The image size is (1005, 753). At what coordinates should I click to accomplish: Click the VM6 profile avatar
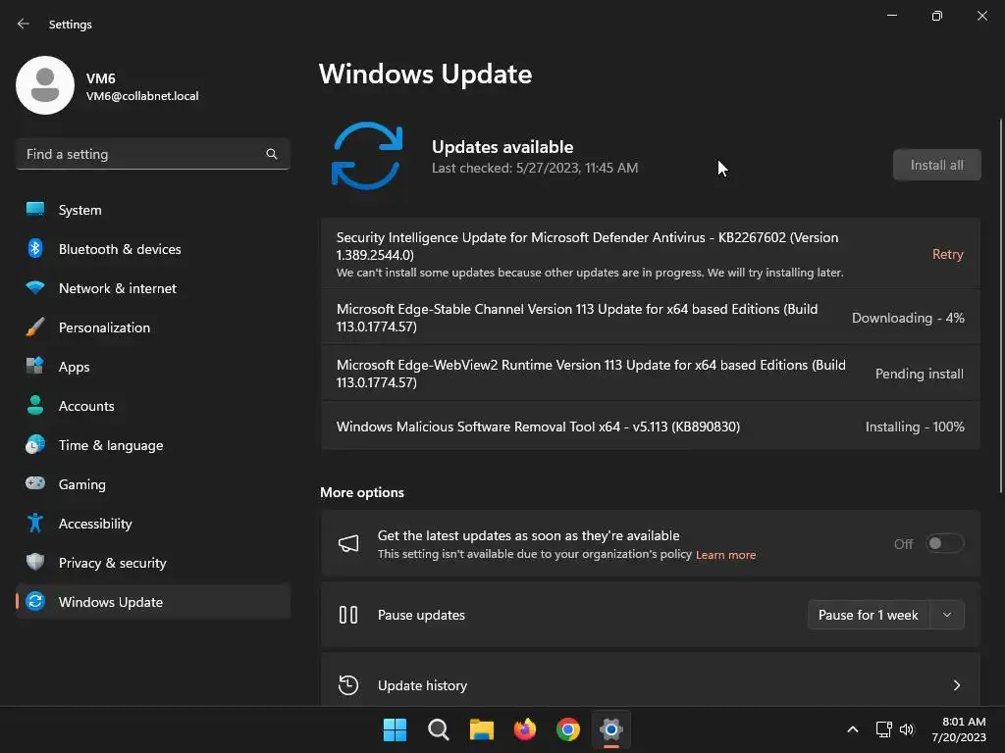click(x=45, y=85)
